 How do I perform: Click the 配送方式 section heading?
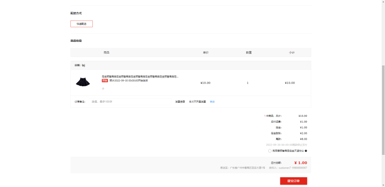[x=76, y=13]
